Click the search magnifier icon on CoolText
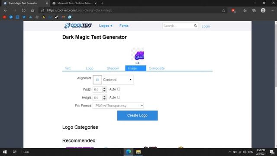The width and height of the screenshot is (277, 156). [x=195, y=26]
